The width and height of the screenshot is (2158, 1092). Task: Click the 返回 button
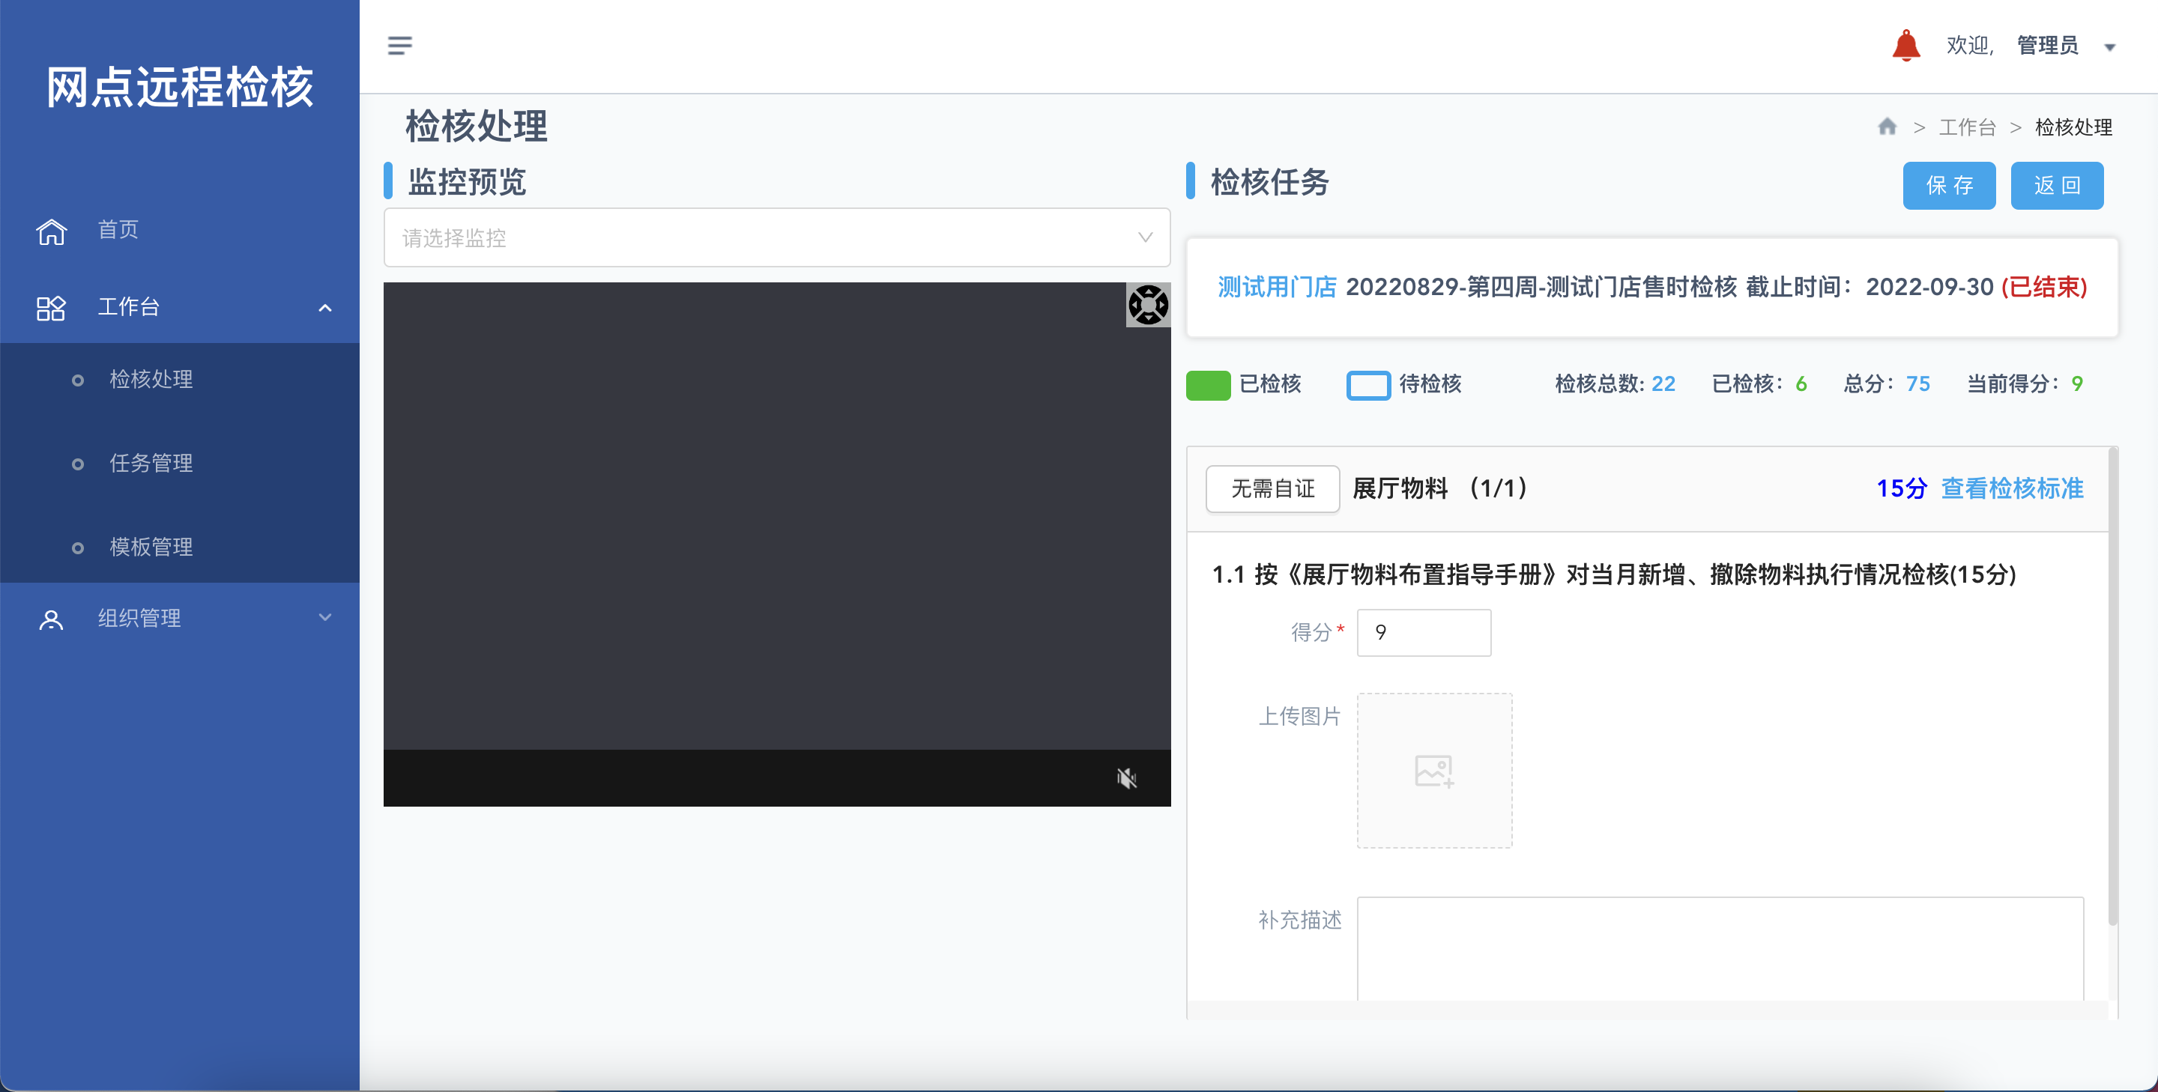(x=2057, y=186)
